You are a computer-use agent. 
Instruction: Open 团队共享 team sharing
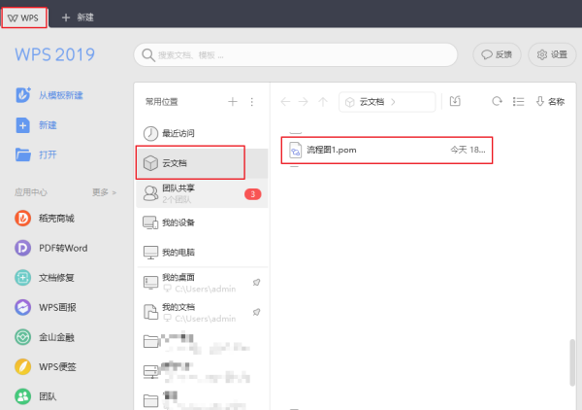pos(203,193)
